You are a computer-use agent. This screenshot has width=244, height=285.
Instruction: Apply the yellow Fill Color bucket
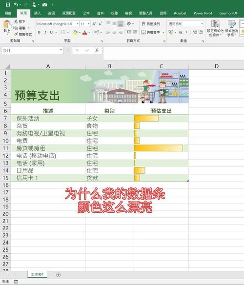(75, 32)
